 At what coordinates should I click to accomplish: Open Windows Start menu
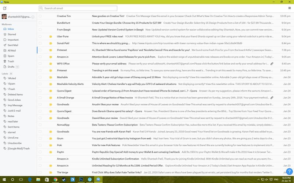coord(4,179)
